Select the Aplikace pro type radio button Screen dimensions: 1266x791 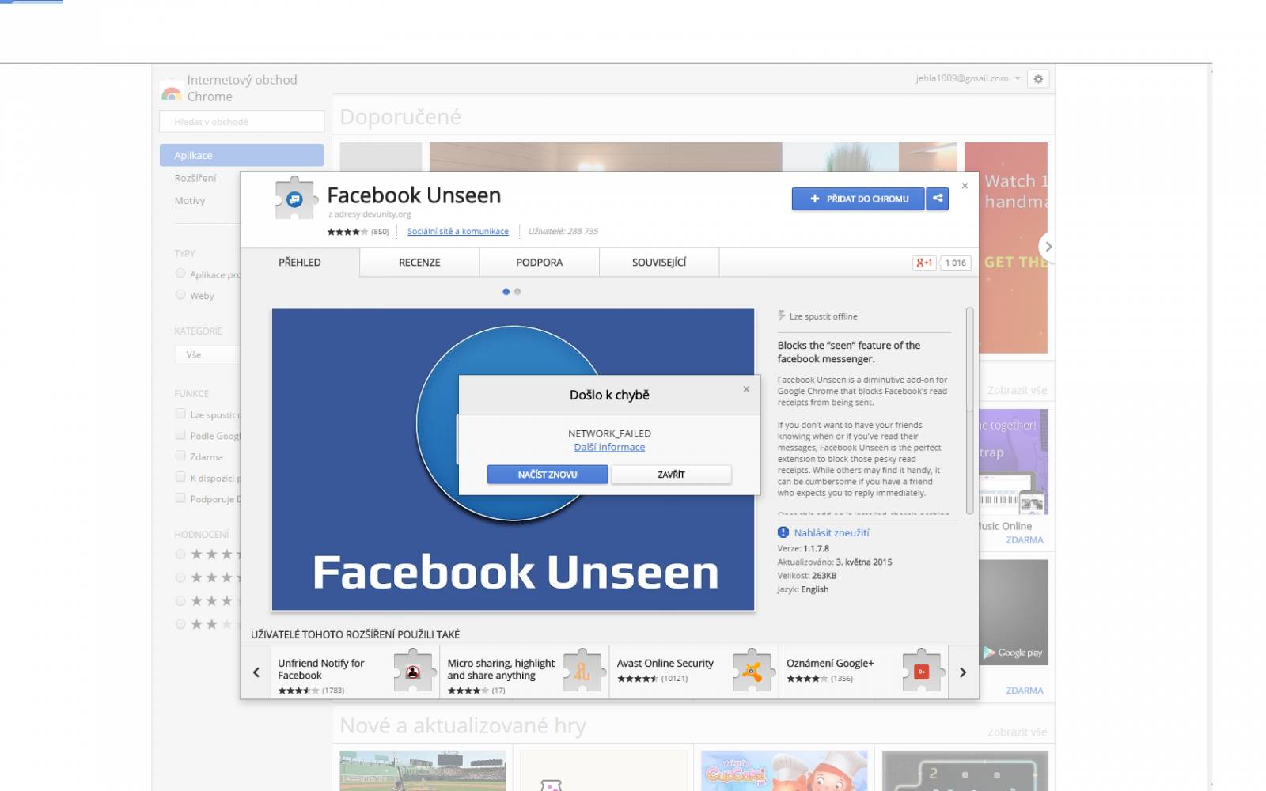tap(180, 274)
